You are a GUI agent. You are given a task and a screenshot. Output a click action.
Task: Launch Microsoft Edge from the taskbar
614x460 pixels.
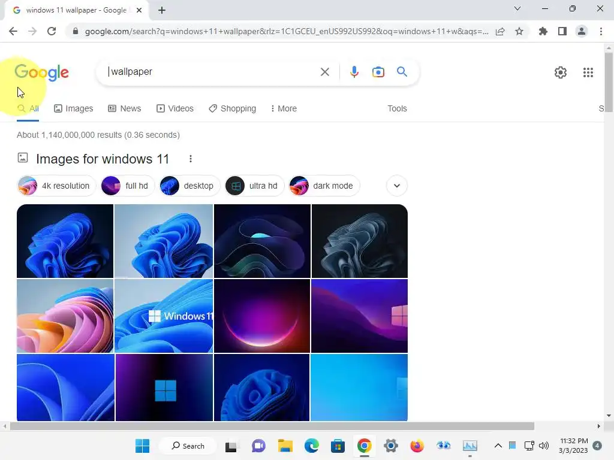[312, 446]
